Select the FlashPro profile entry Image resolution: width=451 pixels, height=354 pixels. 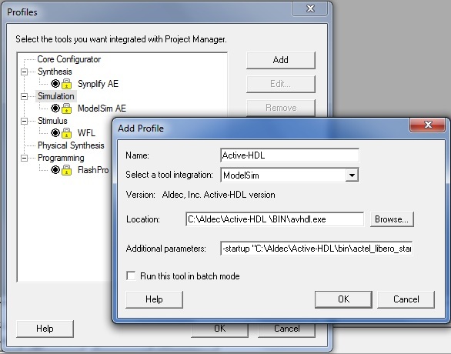coord(93,170)
